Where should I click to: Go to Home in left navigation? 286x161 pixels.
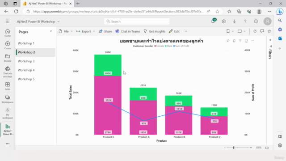pyautogui.click(x=8, y=33)
